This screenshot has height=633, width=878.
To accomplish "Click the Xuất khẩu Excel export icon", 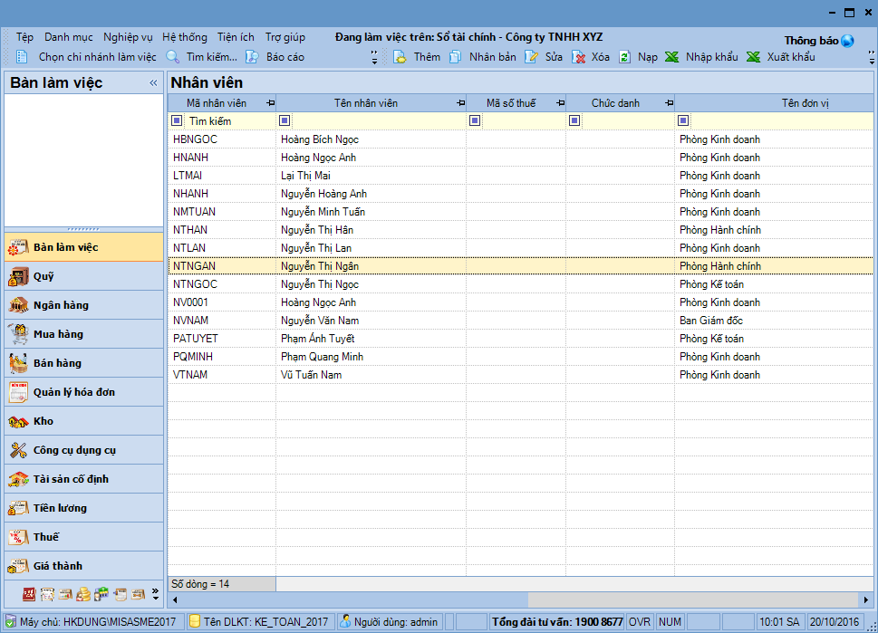I will pyautogui.click(x=753, y=57).
